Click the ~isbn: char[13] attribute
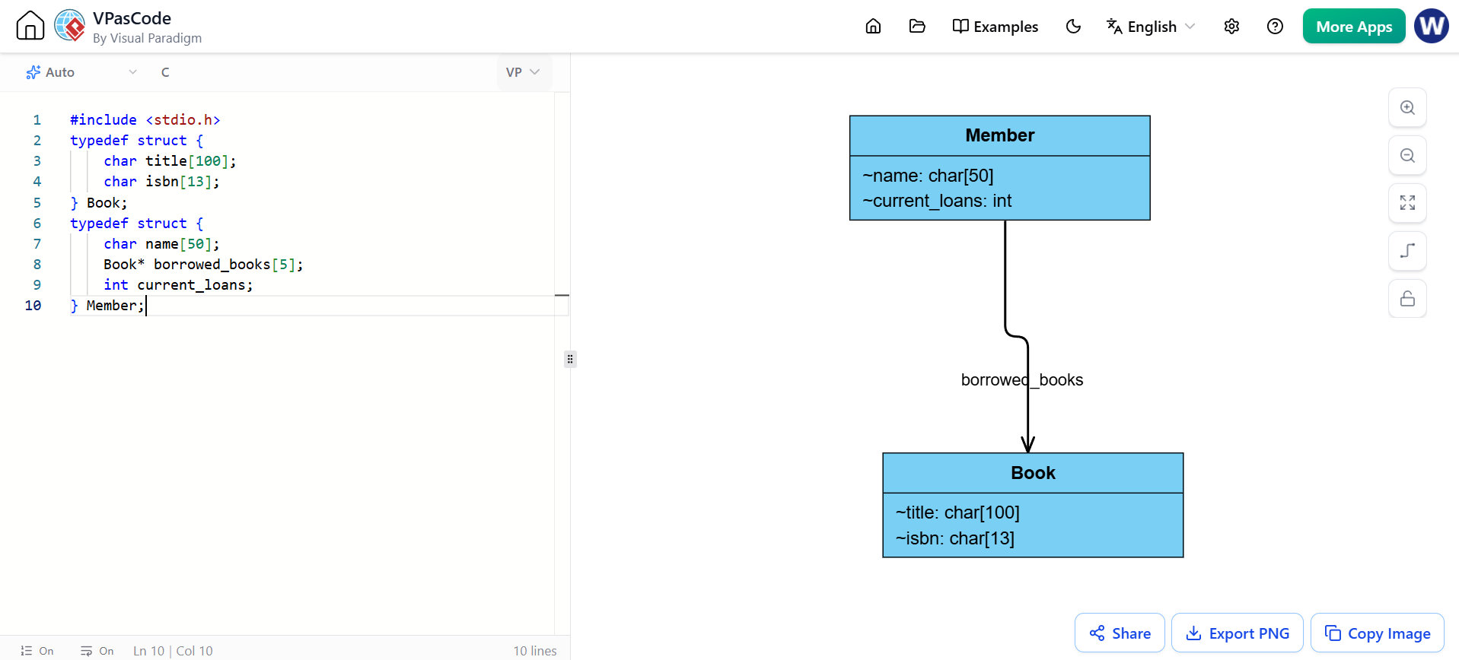The width and height of the screenshot is (1459, 660). (954, 538)
